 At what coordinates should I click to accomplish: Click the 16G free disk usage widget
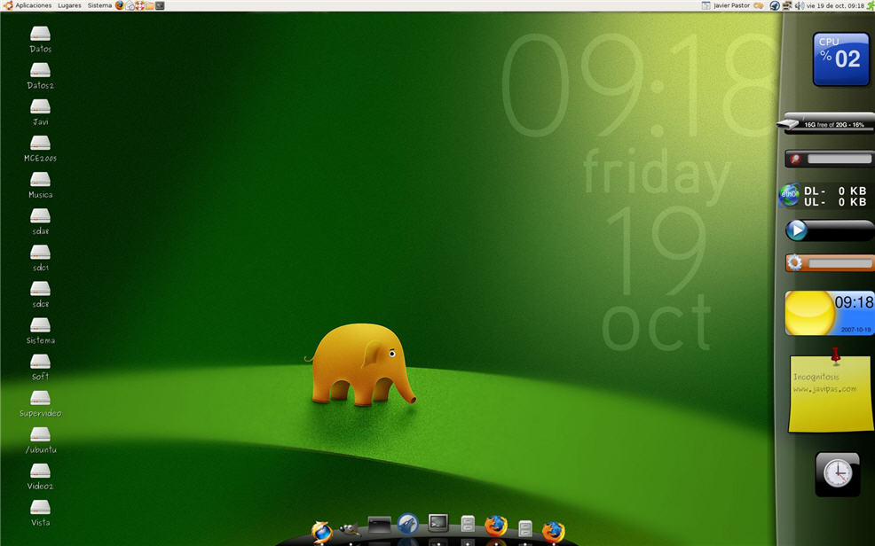828,122
